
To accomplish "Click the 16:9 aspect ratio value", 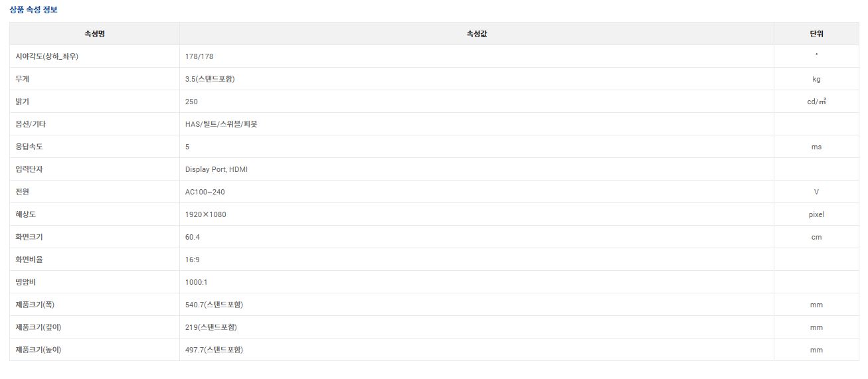I will (x=193, y=260).
